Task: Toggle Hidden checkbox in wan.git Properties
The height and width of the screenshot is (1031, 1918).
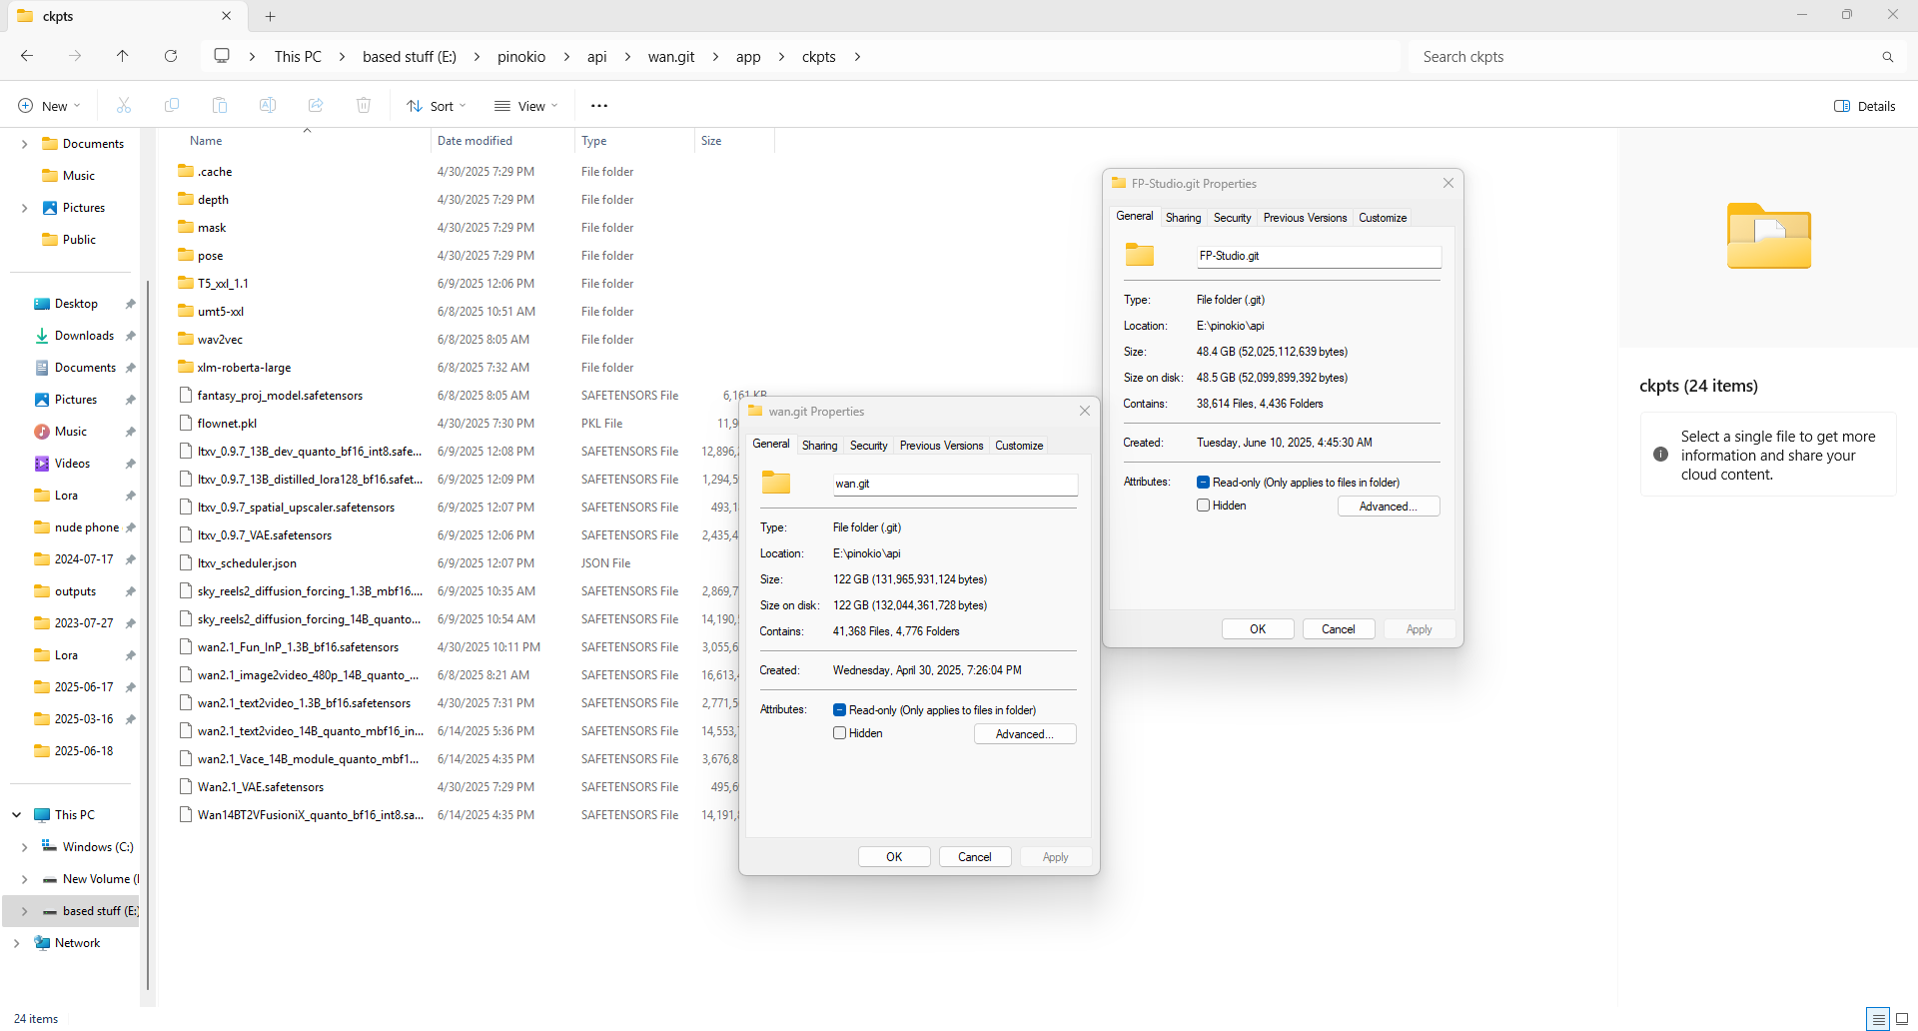Action: tap(839, 733)
